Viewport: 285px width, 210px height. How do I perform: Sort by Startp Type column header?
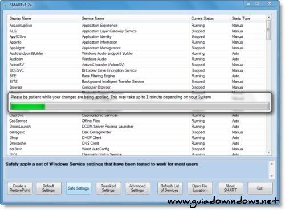tap(241, 19)
